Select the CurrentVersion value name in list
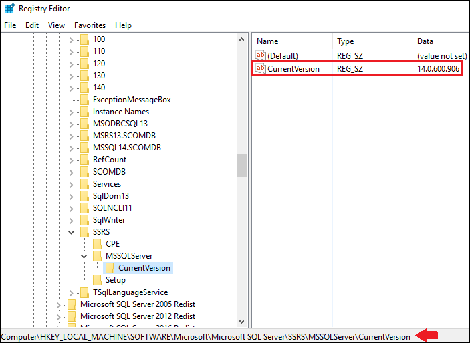The height and width of the screenshot is (343, 470). (x=293, y=69)
